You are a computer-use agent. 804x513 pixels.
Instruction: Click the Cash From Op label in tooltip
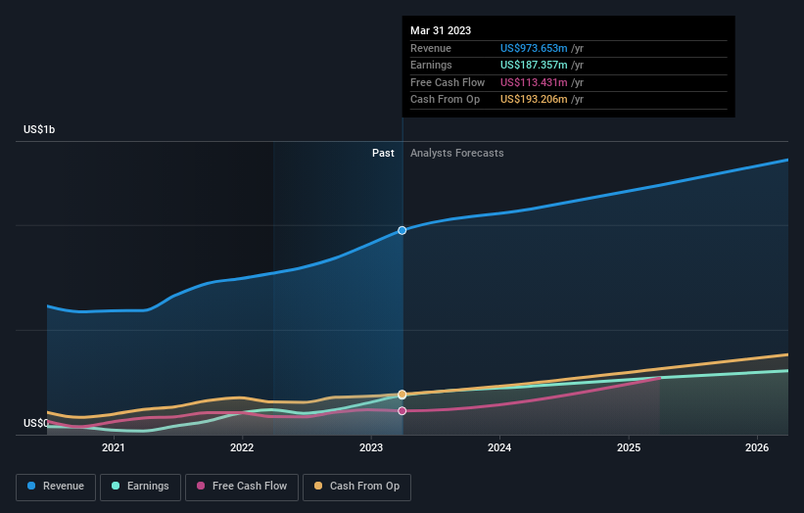[x=445, y=100]
